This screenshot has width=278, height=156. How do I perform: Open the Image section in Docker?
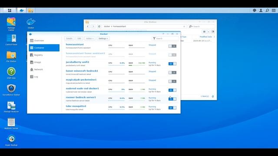click(x=44, y=62)
